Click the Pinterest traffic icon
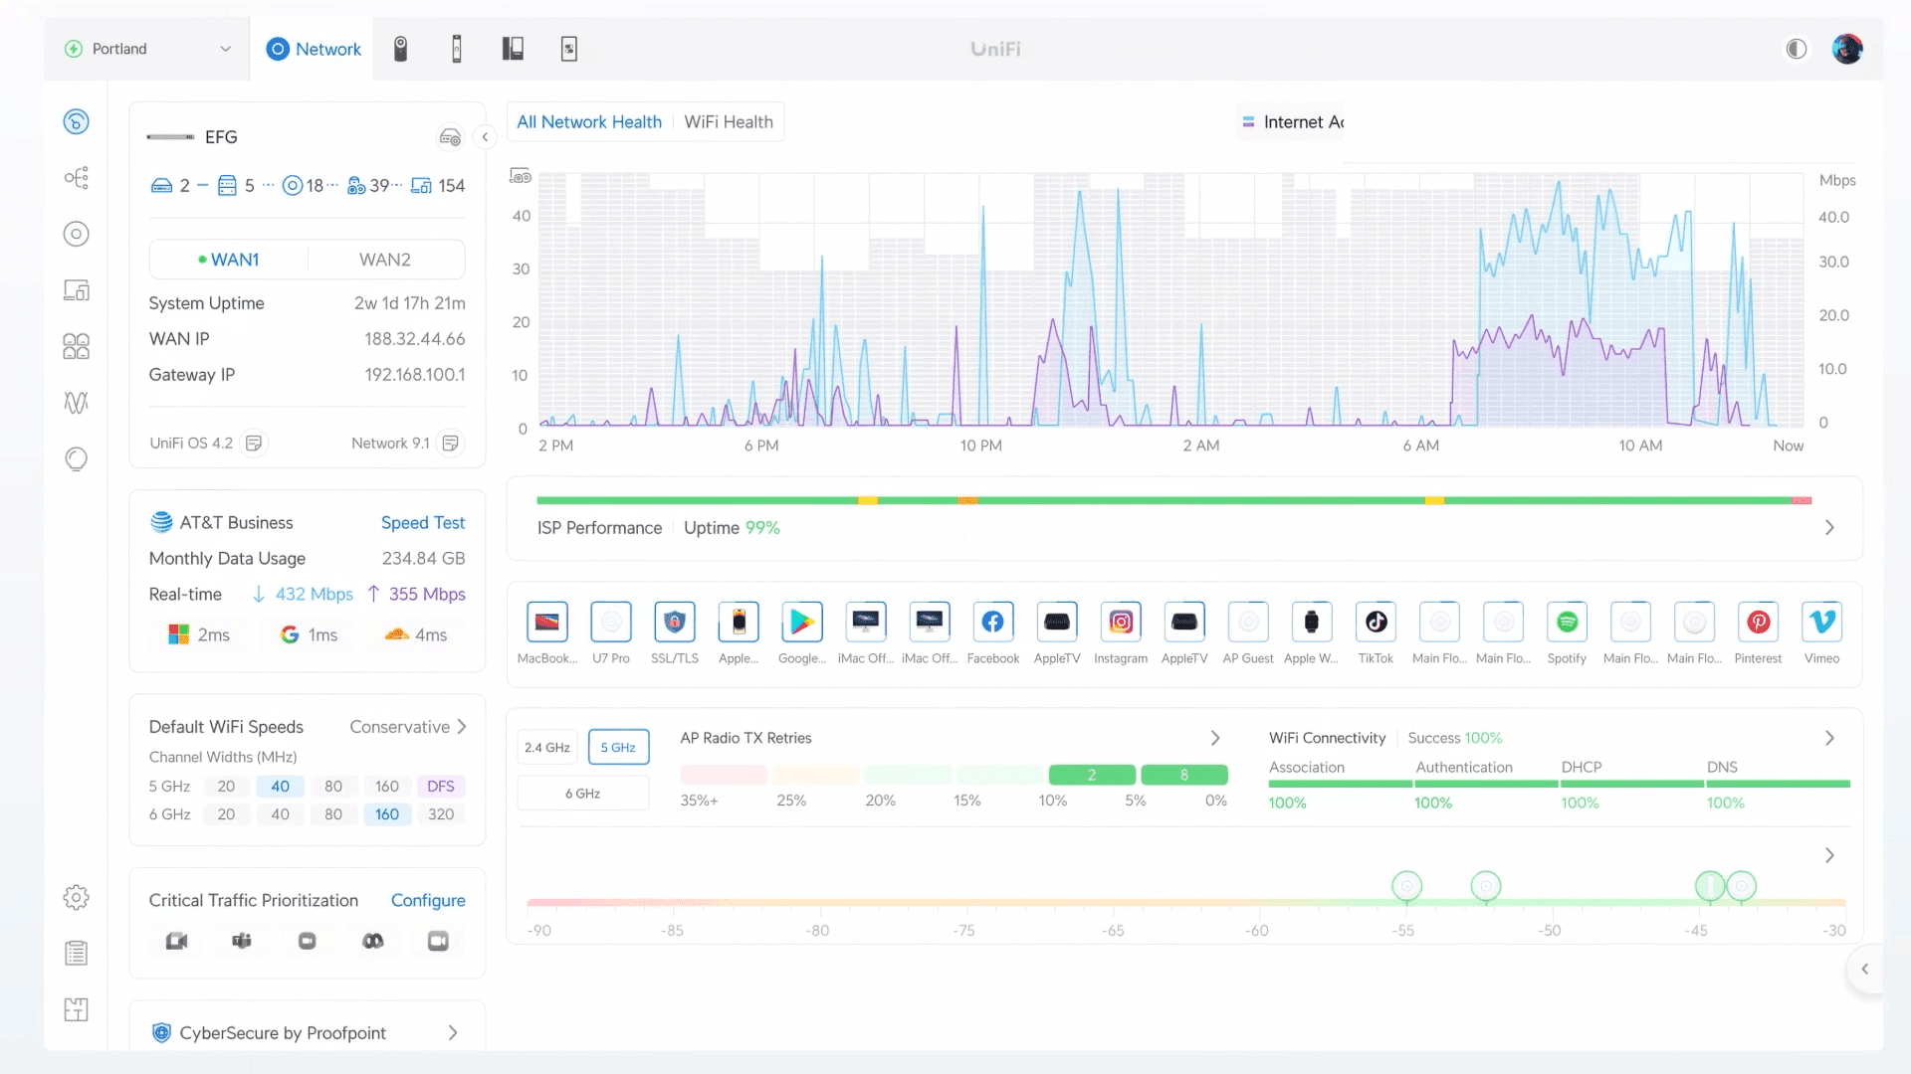 click(x=1758, y=623)
